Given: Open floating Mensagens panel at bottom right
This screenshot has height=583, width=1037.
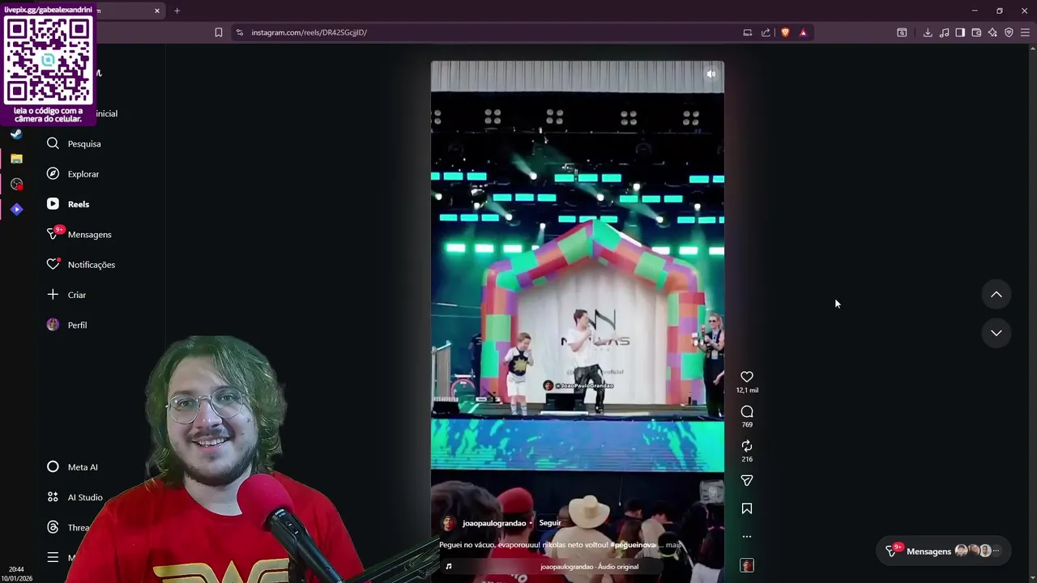Looking at the screenshot, I should coord(944,551).
